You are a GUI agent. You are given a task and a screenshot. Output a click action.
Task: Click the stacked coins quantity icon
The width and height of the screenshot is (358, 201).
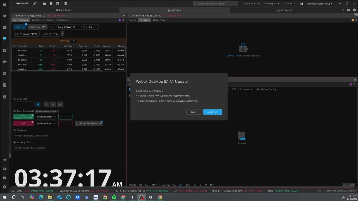(38, 104)
